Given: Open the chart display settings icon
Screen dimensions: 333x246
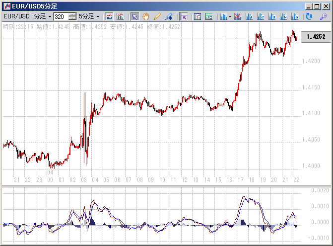Looking at the screenshot, I should (198, 16).
